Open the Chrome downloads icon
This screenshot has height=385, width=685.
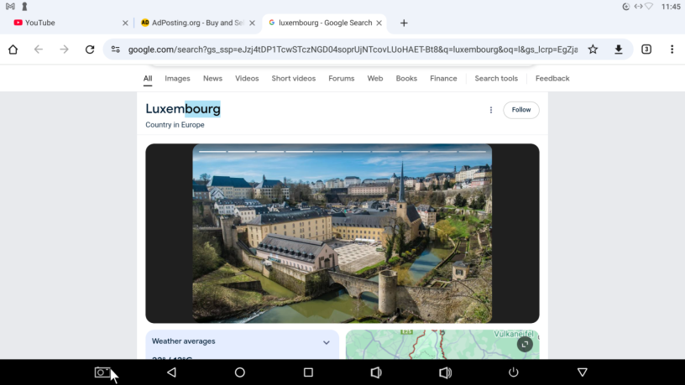click(x=619, y=49)
